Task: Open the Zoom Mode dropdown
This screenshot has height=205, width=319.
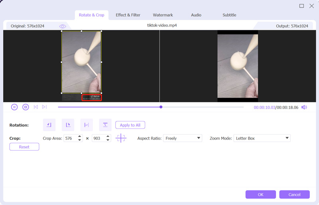Action: pyautogui.click(x=262, y=138)
